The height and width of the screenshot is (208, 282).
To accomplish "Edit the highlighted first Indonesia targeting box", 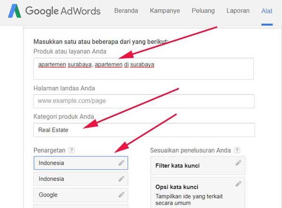I will click(81, 163).
